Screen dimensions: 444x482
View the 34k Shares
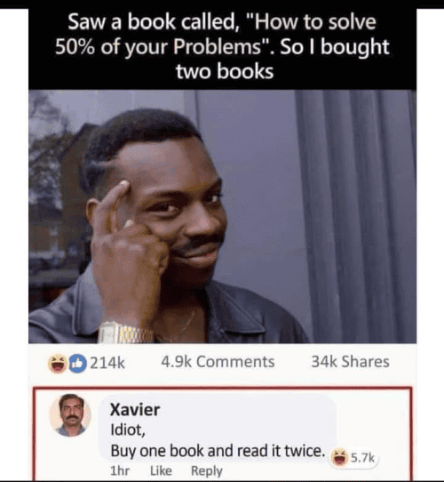(351, 362)
